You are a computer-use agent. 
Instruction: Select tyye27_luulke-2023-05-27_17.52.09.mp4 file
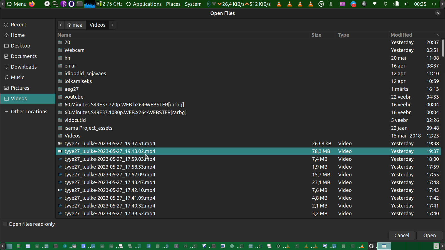(x=110, y=175)
